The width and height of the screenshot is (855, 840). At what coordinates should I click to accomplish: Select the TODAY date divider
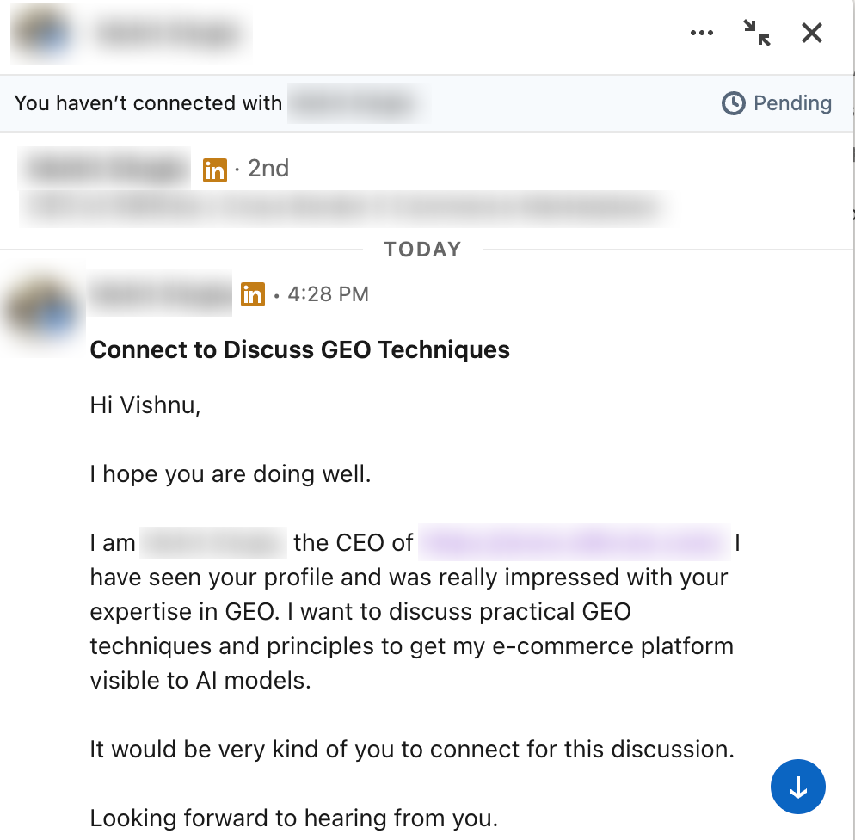pos(422,249)
